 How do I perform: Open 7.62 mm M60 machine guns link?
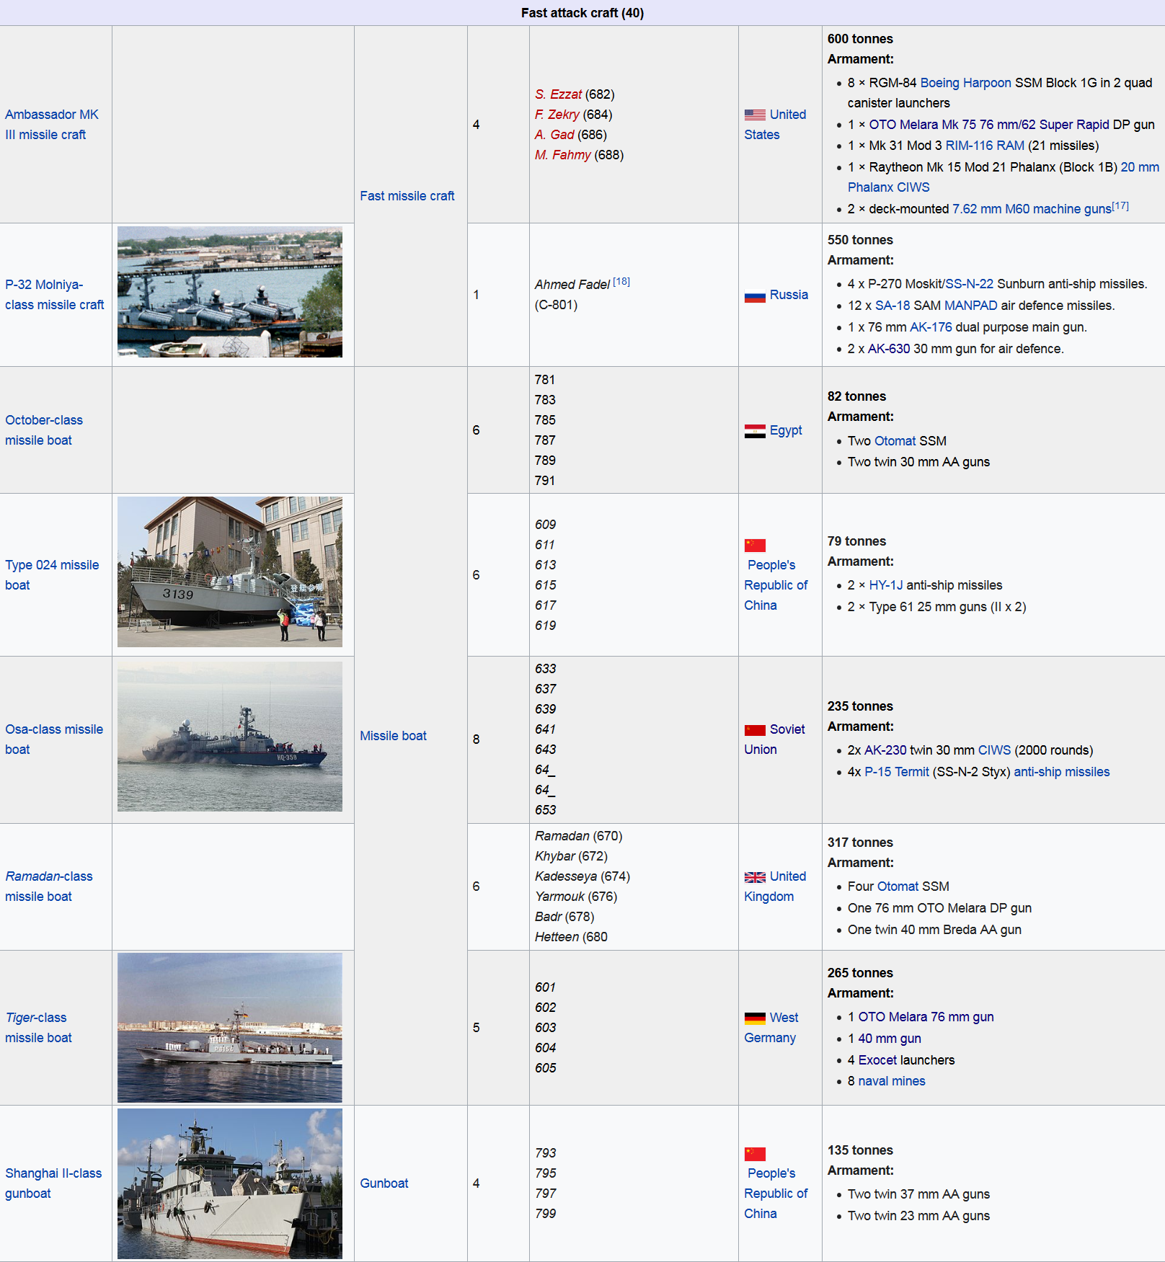click(1032, 209)
